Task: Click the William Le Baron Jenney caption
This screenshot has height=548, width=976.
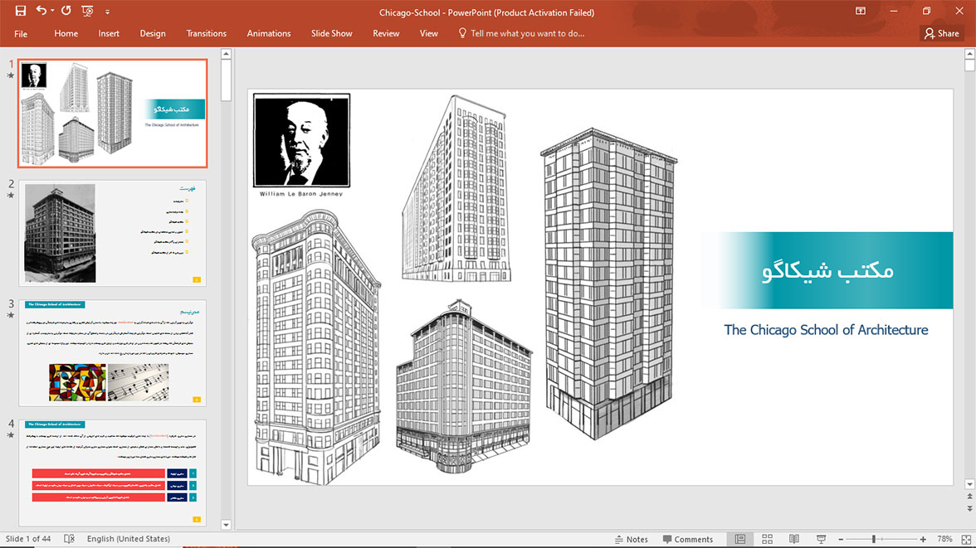Action: pyautogui.click(x=301, y=194)
